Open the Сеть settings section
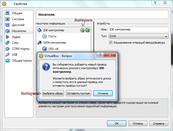Screen dimensions: 173x131 click(x=19, y=43)
